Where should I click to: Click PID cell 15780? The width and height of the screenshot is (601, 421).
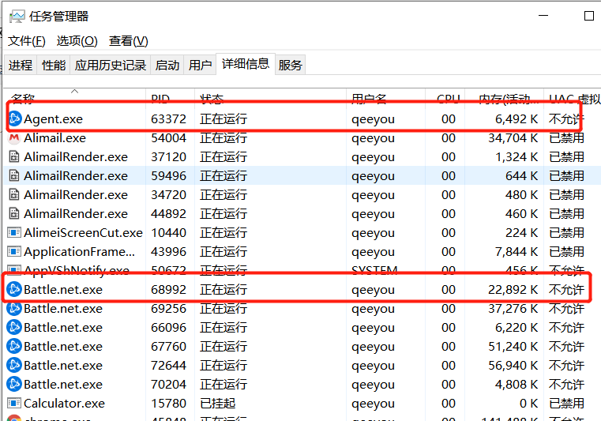coord(169,404)
